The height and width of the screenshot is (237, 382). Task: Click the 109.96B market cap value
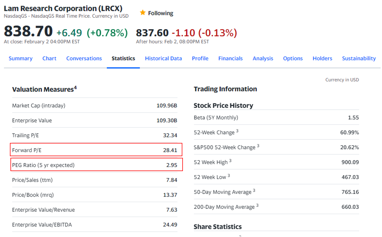[x=167, y=105]
